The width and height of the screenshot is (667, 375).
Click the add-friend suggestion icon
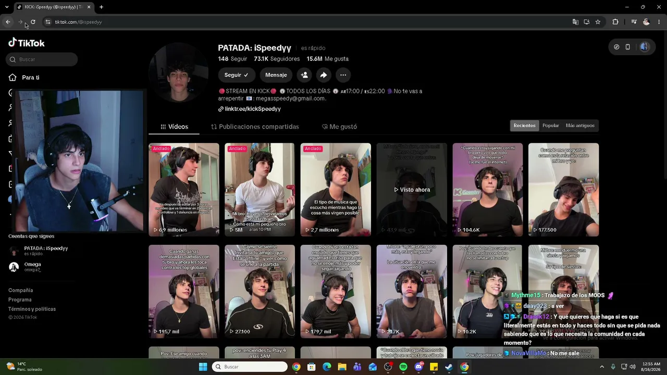(x=304, y=75)
